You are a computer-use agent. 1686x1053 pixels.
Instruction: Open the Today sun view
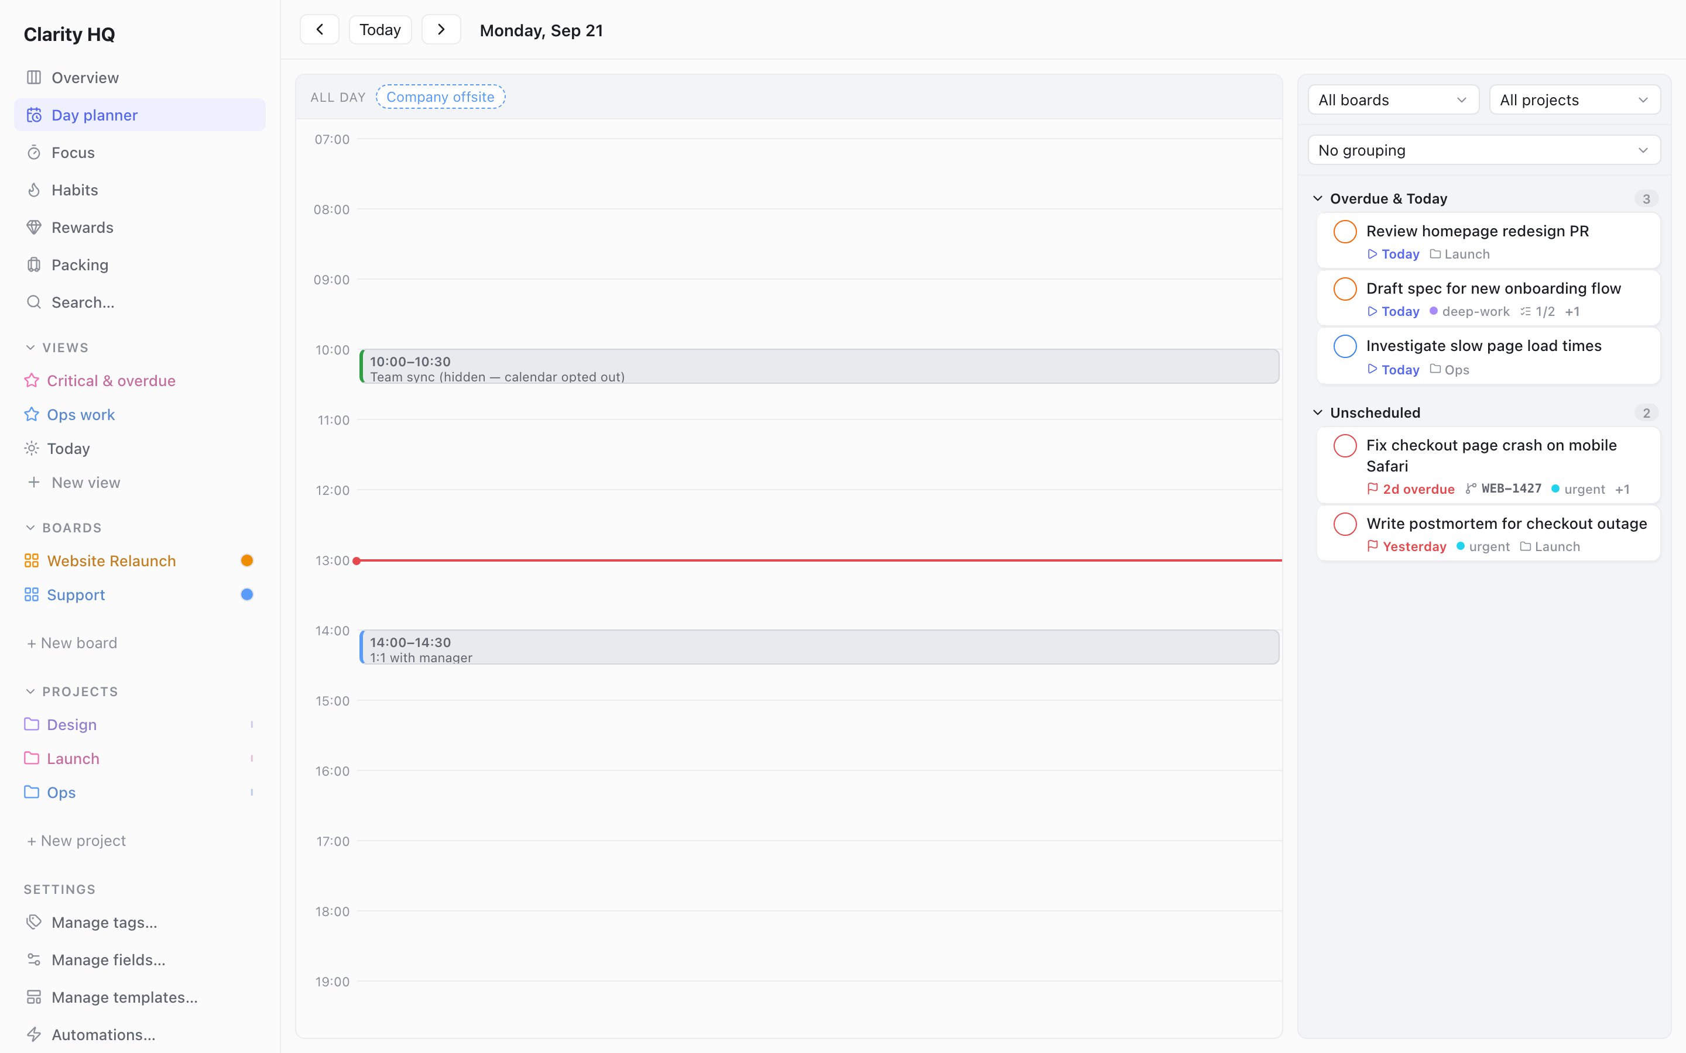tap(139, 449)
